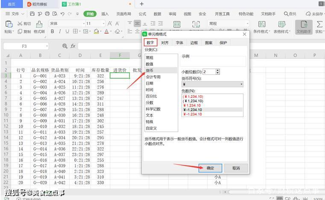325x200 pixels.
Task: Open the 稻壳模板 tab
Action: pos(41,4)
